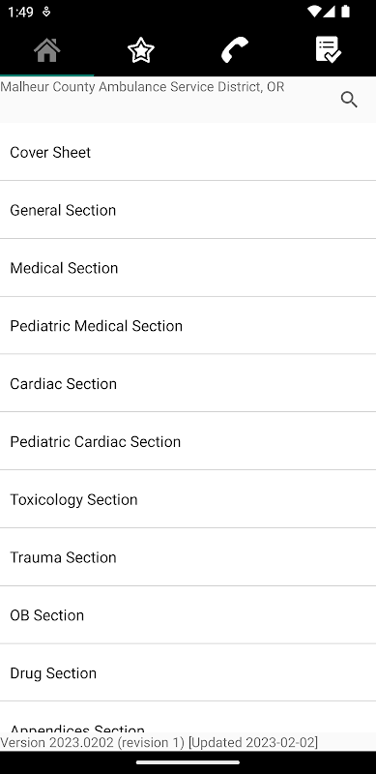
Task: Open the OB Section
Action: pyautogui.click(x=188, y=614)
